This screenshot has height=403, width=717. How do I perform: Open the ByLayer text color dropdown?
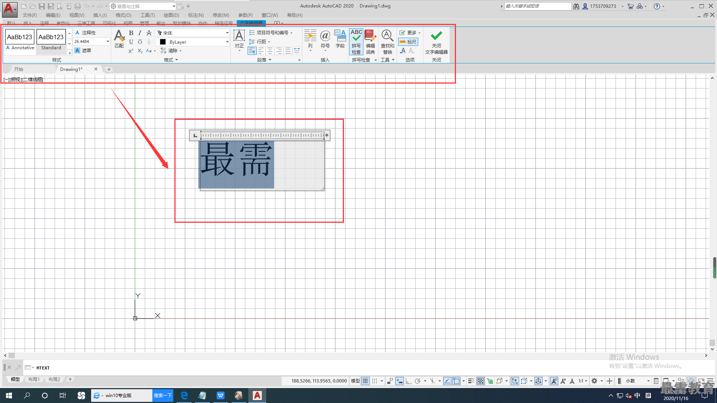point(193,42)
